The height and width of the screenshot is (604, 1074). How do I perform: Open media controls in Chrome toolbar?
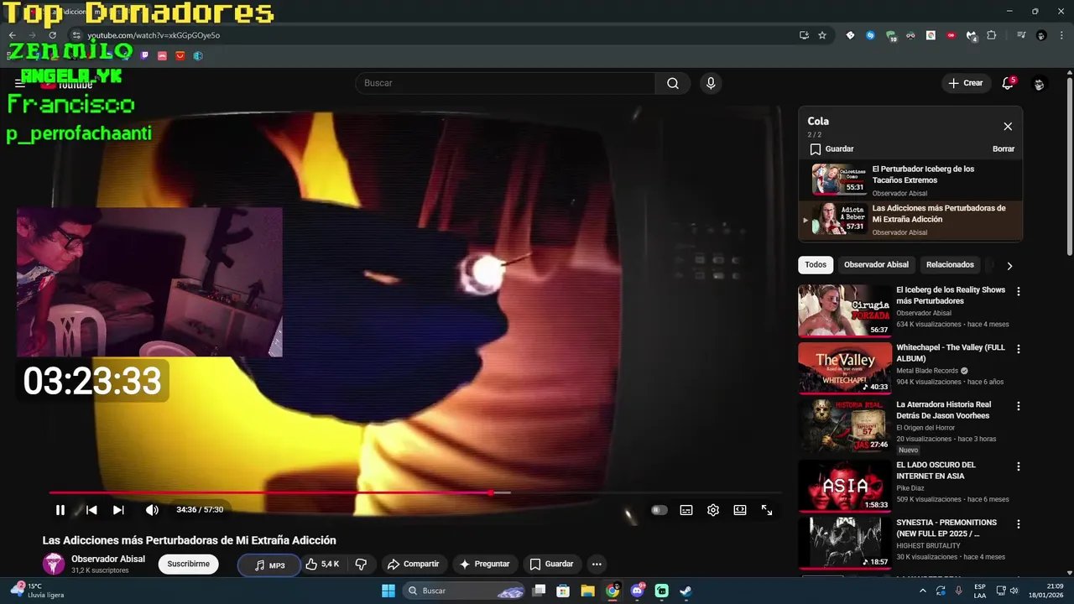pyautogui.click(x=1021, y=35)
